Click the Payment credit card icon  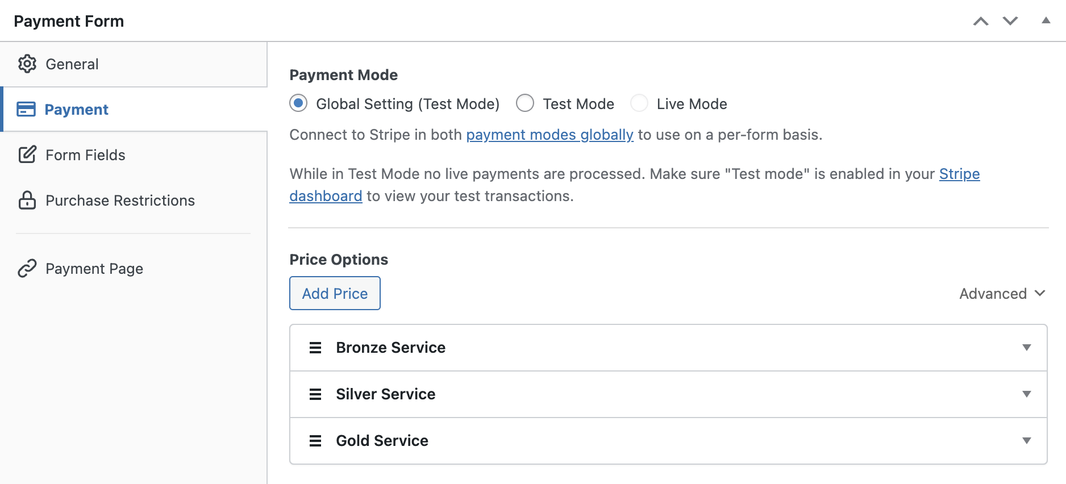(26, 109)
